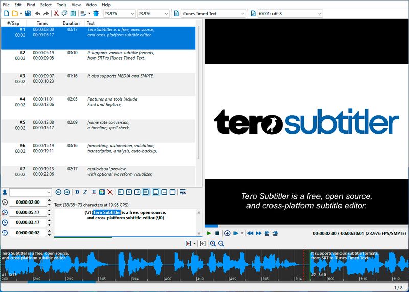
Task: Open the font color picker
Action: click(x=102, y=192)
